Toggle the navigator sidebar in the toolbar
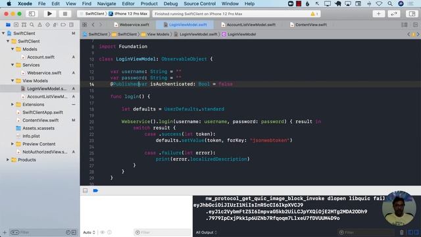 pyautogui.click(x=32, y=14)
